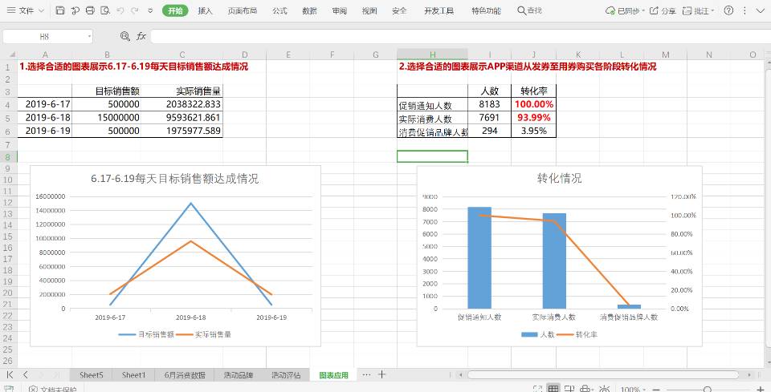Switch to the 数据 tab
The width and height of the screenshot is (771, 392).
tap(309, 10)
